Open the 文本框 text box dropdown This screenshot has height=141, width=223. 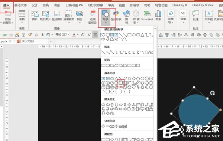pyautogui.click(x=209, y=17)
